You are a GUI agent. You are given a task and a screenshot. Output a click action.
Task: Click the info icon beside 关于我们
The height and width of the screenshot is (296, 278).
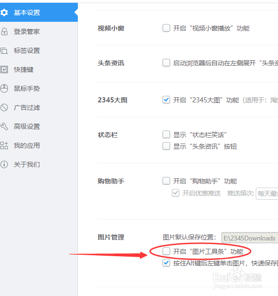click(4, 164)
